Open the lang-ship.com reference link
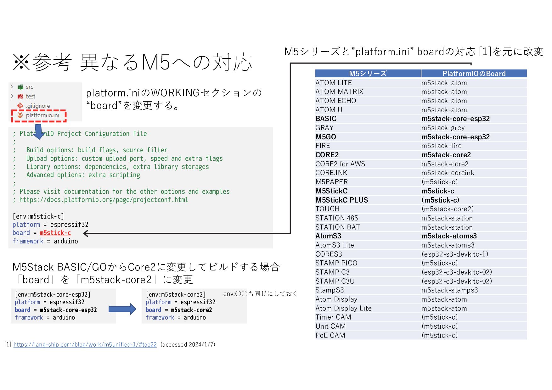Viewport: 552px width, 390px height. [x=85, y=344]
